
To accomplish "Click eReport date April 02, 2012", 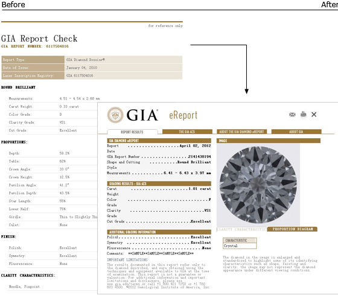I will pos(196,146).
